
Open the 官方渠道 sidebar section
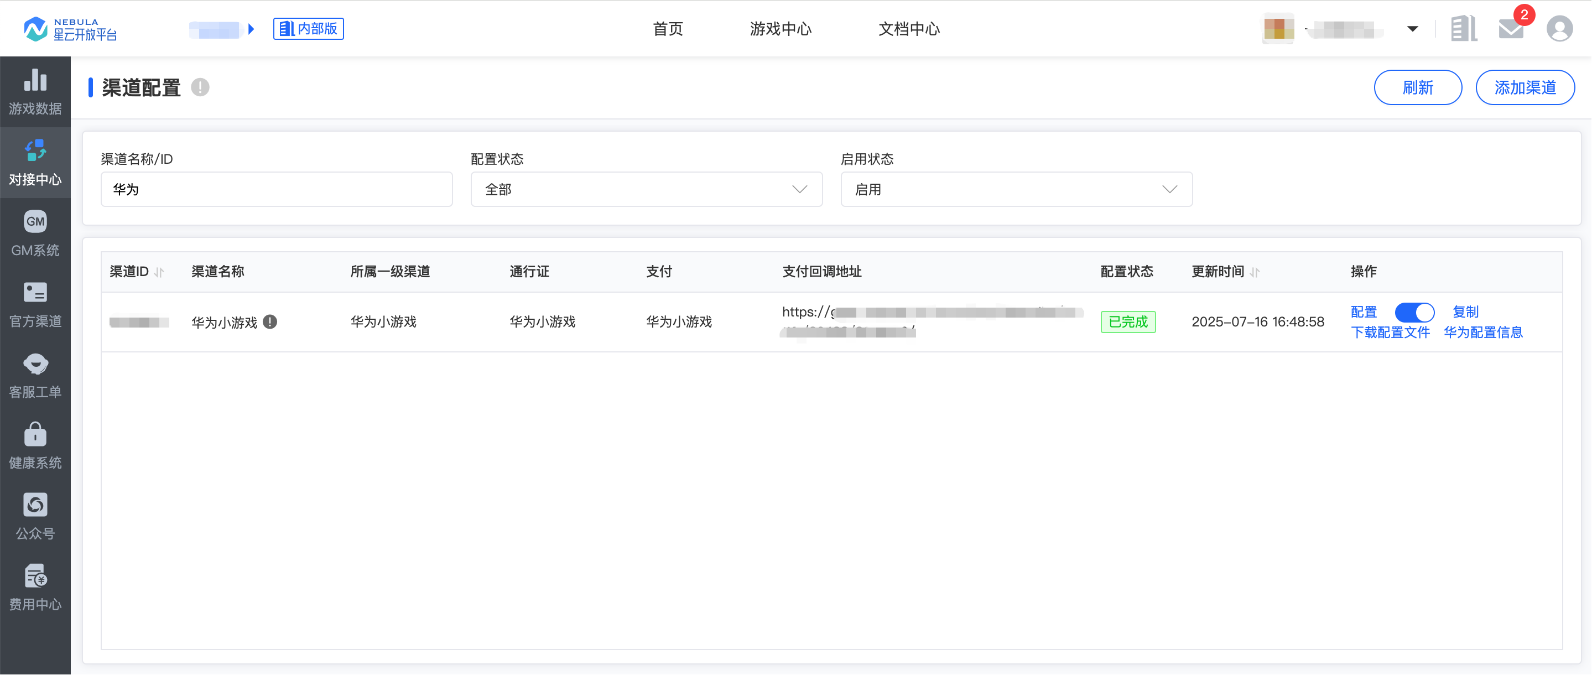click(35, 305)
